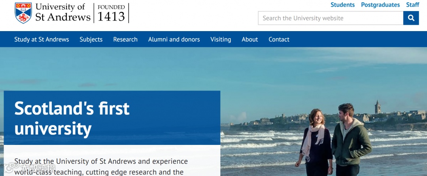Select the Subjects navigation item

(91, 39)
